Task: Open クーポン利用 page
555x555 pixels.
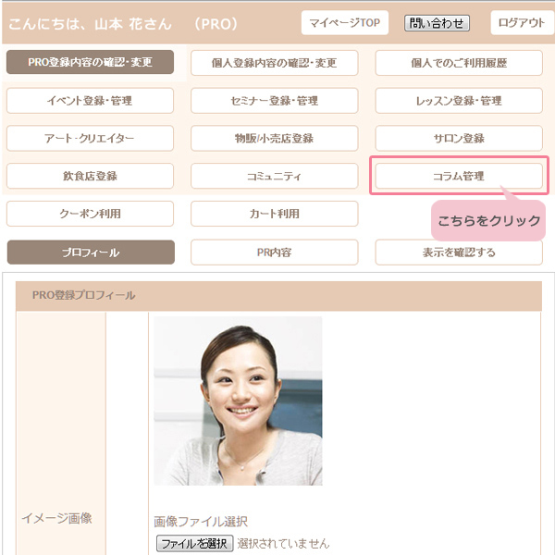Action: tap(90, 214)
